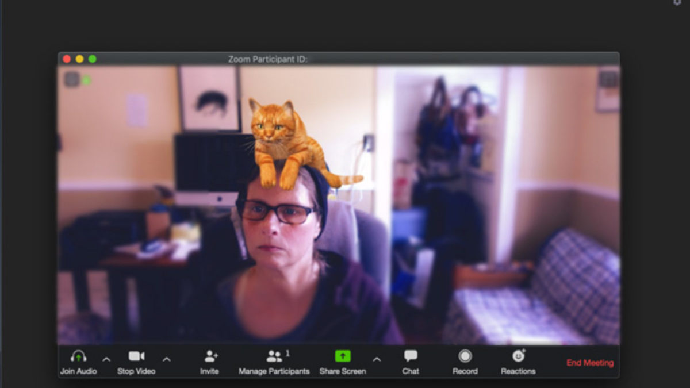Click the Share Screen label text
This screenshot has height=388, width=690.
coord(344,371)
